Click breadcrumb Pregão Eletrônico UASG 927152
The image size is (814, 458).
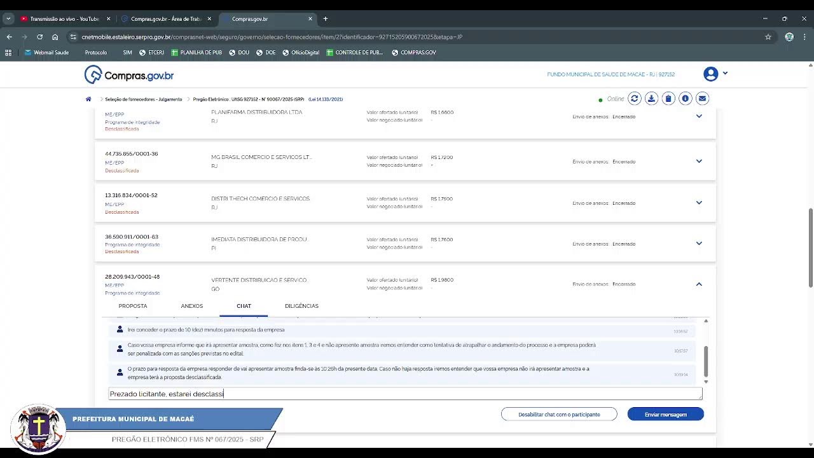click(x=249, y=99)
